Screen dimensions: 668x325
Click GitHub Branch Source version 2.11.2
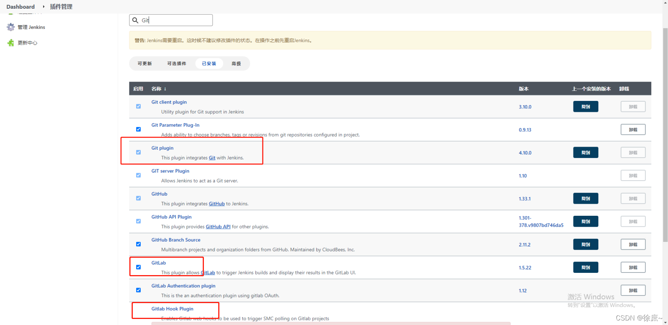[525, 245]
